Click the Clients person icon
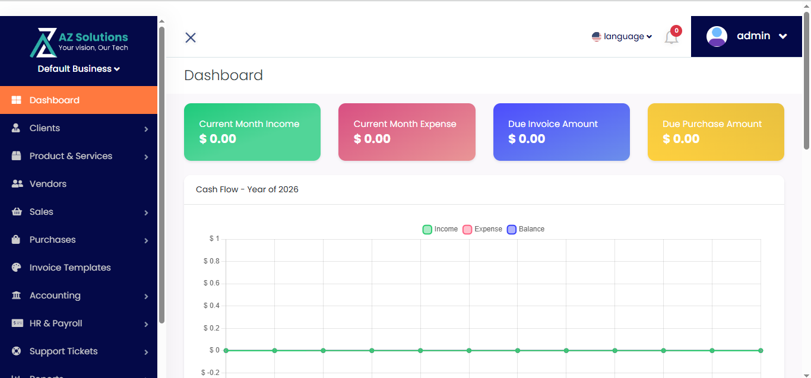This screenshot has width=811, height=378. [16, 128]
